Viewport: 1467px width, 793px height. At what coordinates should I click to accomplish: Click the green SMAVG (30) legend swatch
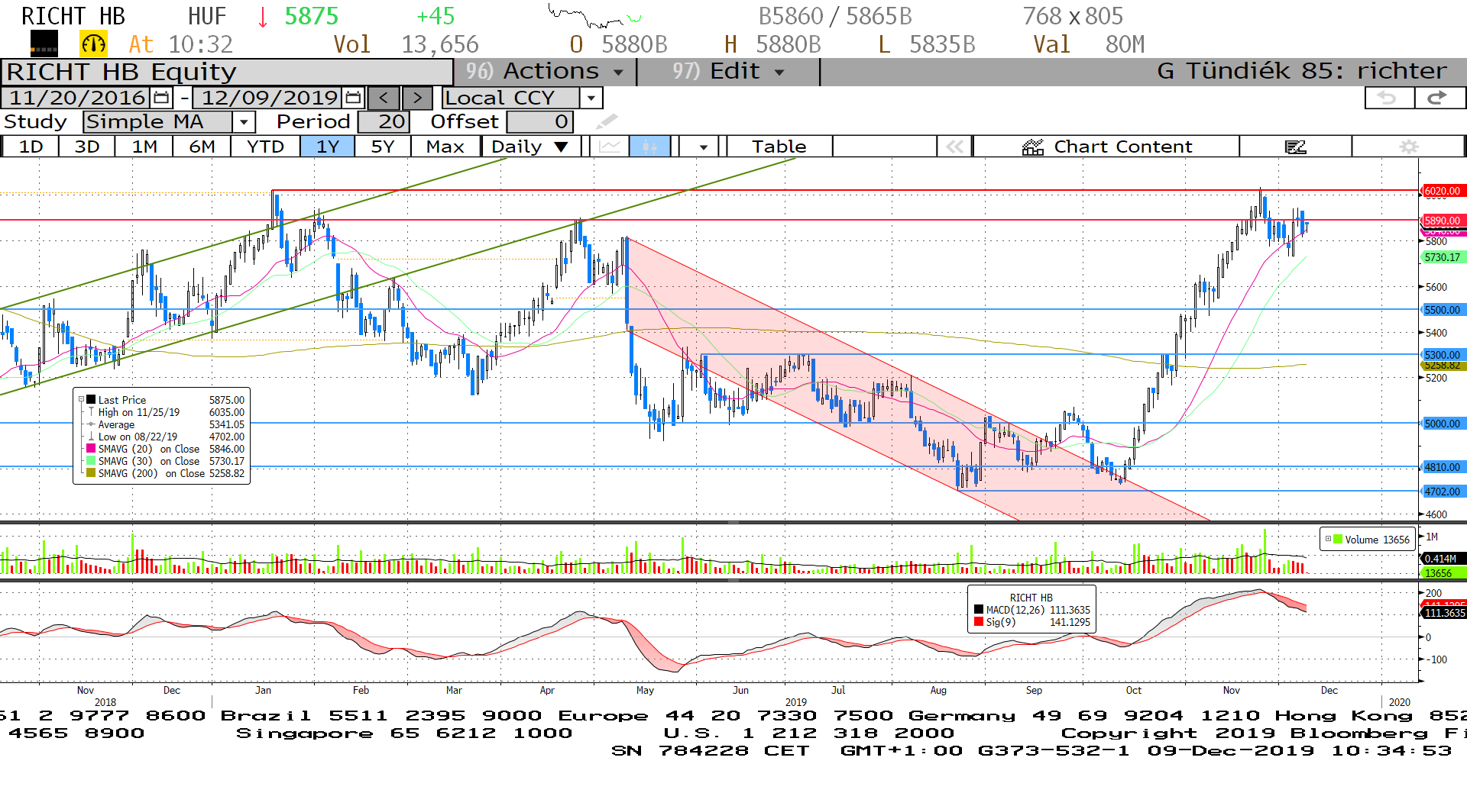(91, 461)
